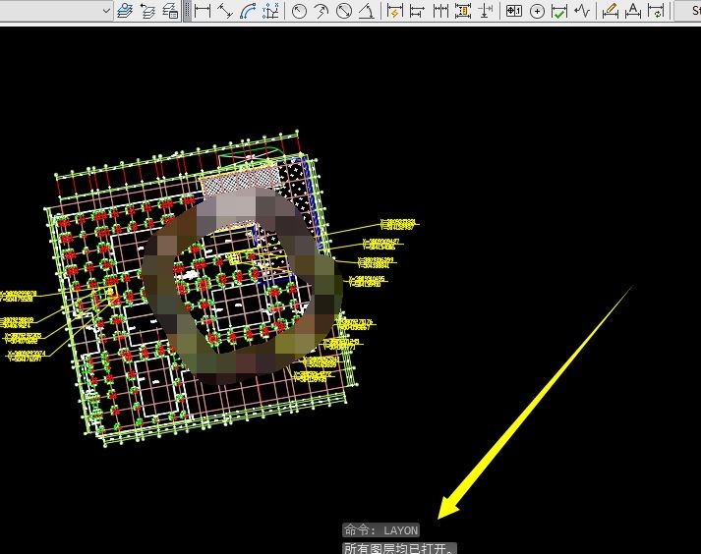Start the Angular dimension tool

pos(367,12)
